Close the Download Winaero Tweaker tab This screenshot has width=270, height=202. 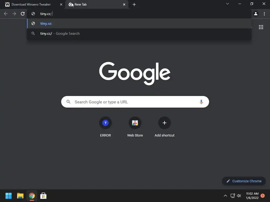61,4
